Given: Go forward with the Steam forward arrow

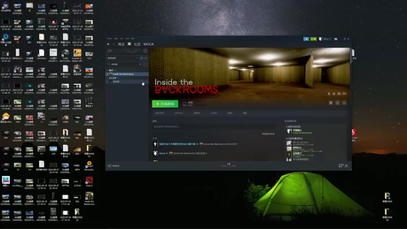Looking at the screenshot, I should pyautogui.click(x=113, y=44).
